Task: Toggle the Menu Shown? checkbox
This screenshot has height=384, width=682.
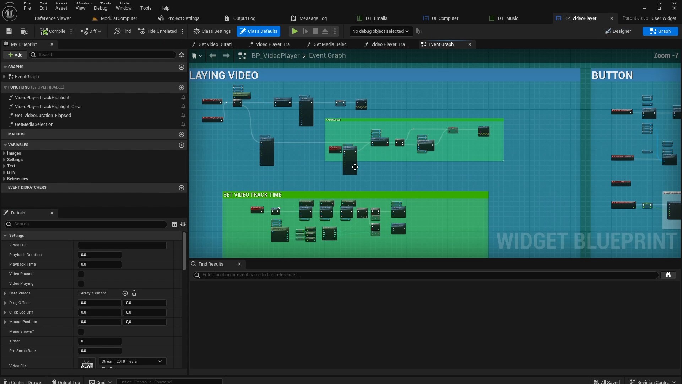Action: 81,332
